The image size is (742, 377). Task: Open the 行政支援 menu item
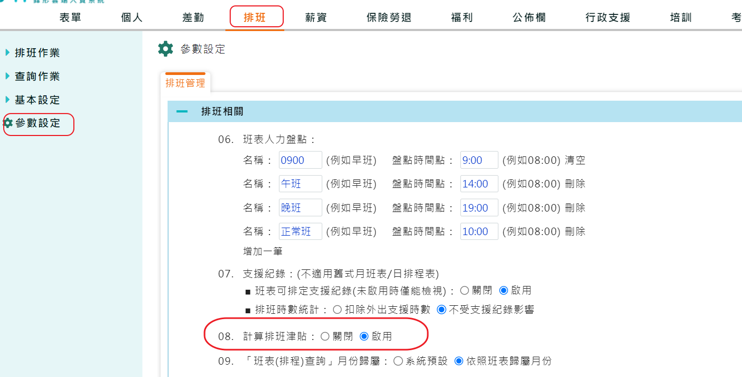[608, 18]
